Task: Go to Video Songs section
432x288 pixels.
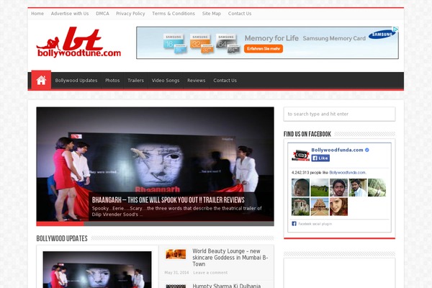Action: point(166,81)
